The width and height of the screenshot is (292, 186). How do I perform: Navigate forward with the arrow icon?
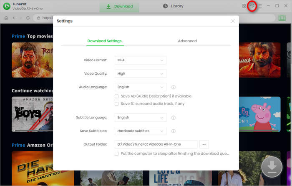21,18
